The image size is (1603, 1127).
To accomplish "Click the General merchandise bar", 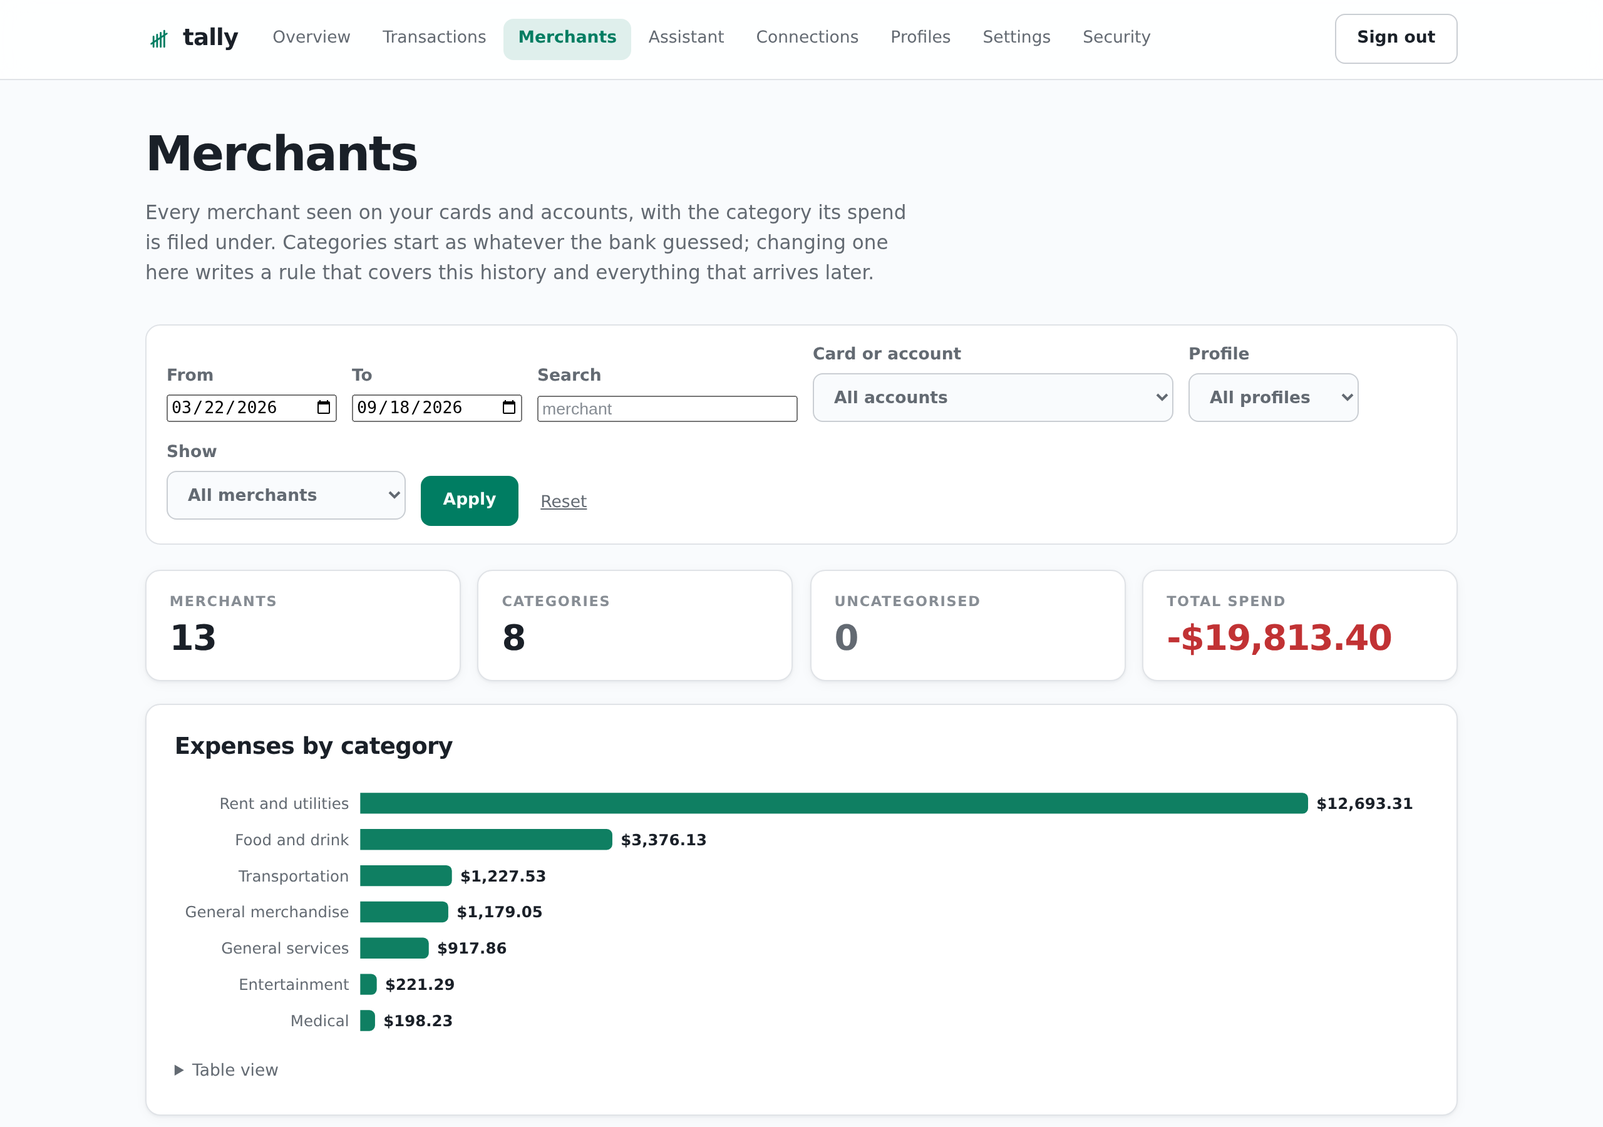I will (405, 912).
